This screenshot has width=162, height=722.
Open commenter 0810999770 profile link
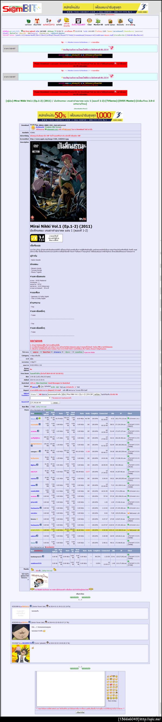click(x=27, y=643)
